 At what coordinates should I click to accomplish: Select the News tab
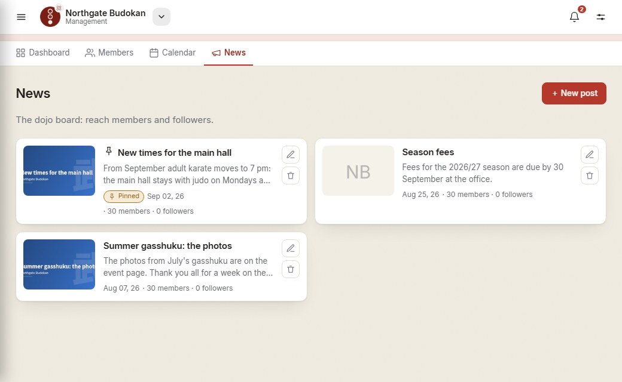coord(228,53)
